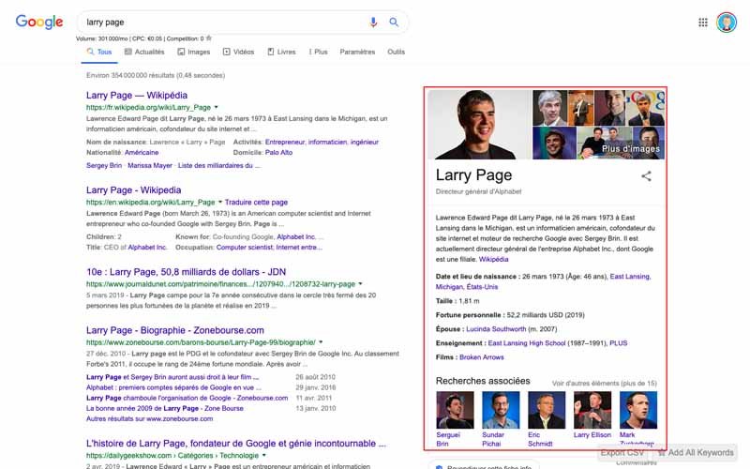Click PLUS in the Enseignement row

[x=619, y=343]
